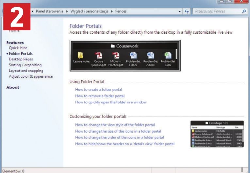The width and height of the screenshot is (250, 173).
Task: Click the Course Syllabus.pdf icon
Action: pos(99,55)
